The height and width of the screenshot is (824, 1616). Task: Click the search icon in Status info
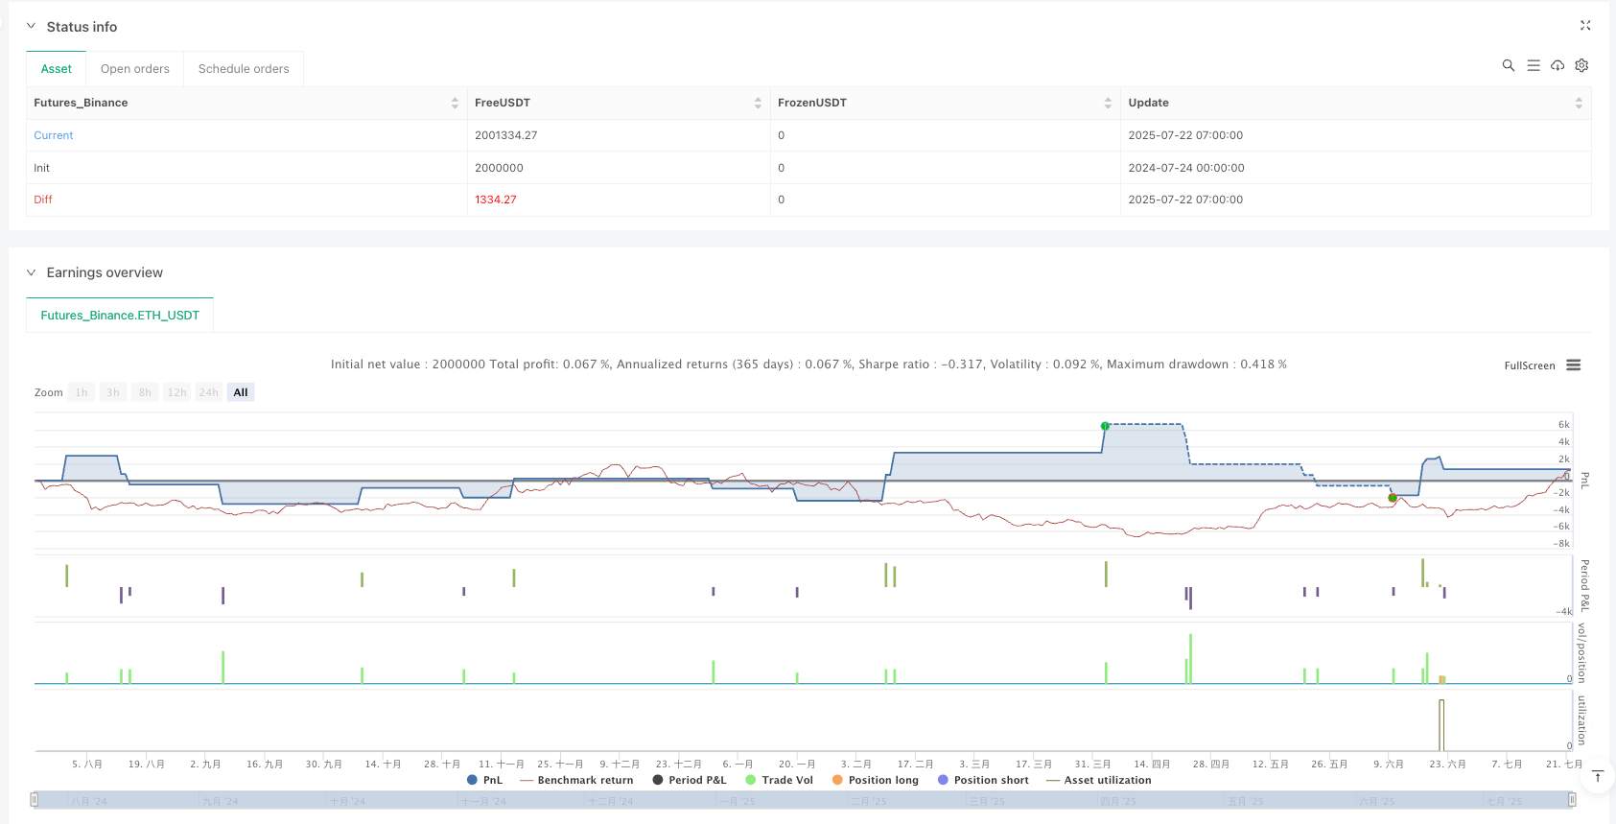[1508, 65]
